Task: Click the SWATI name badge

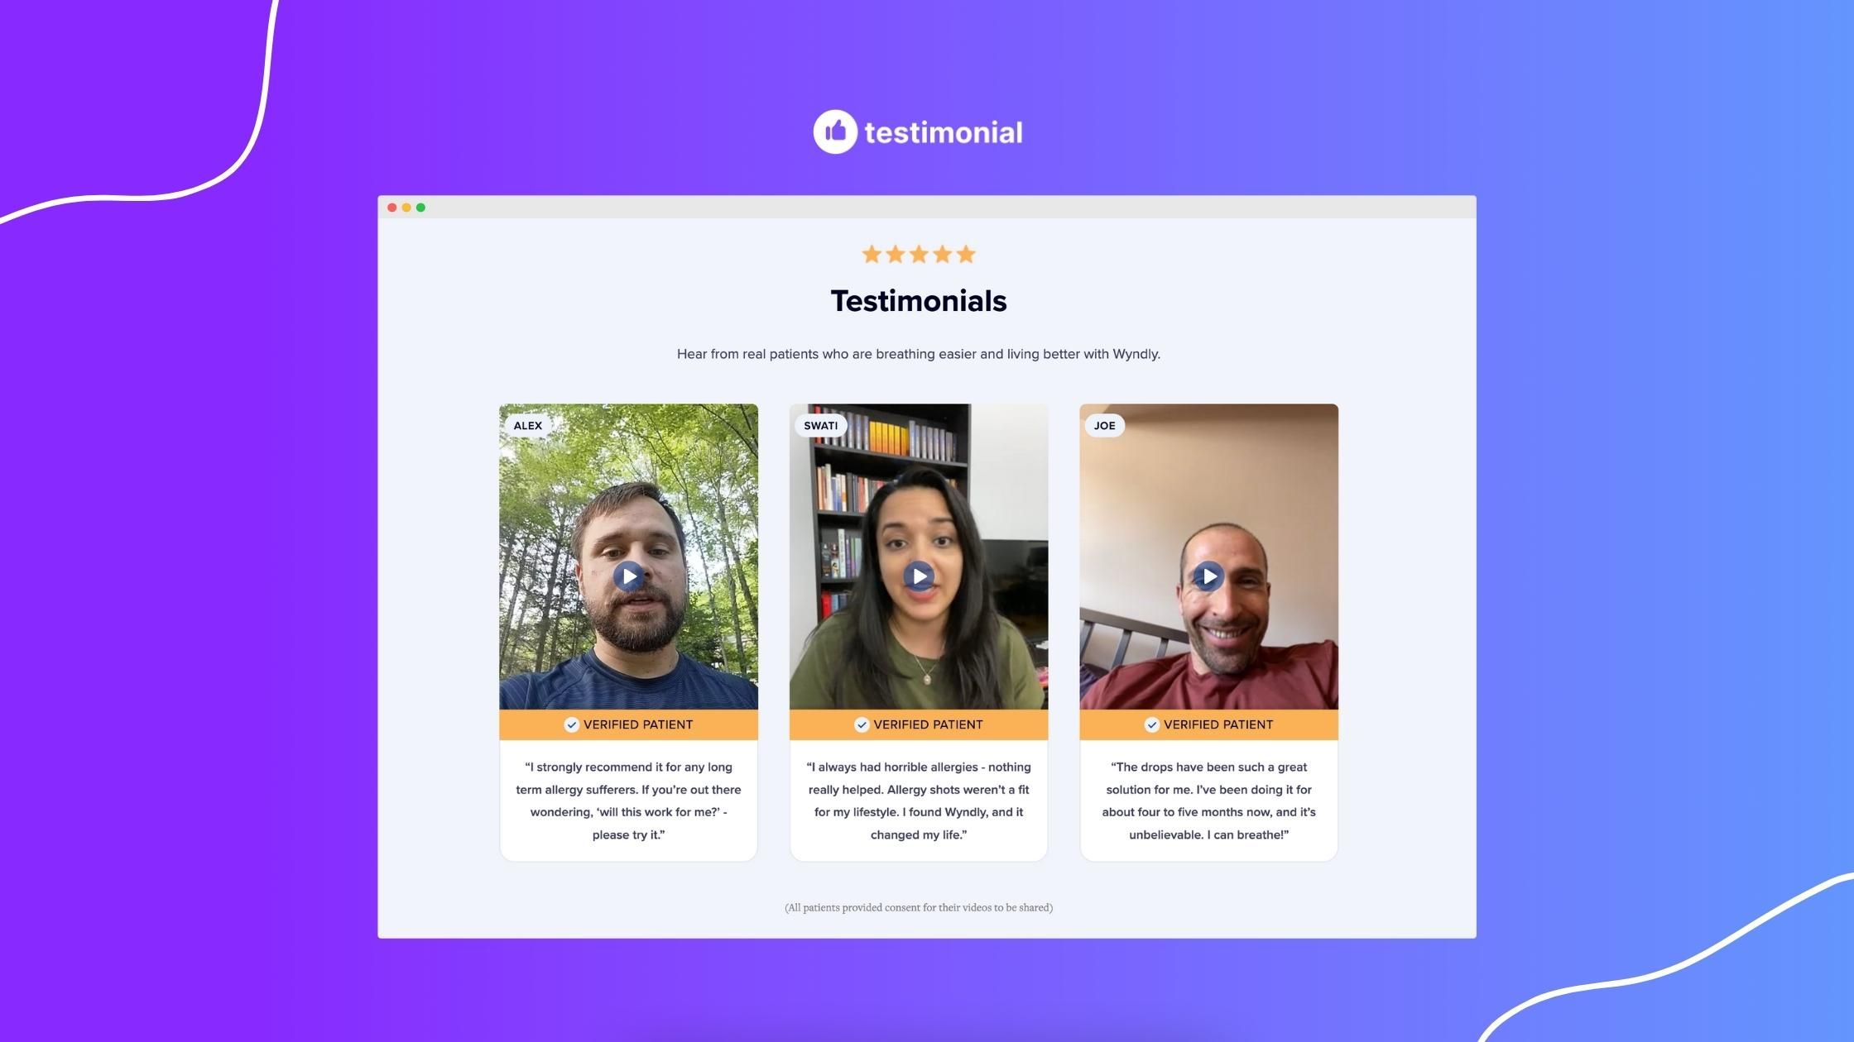Action: 819,426
